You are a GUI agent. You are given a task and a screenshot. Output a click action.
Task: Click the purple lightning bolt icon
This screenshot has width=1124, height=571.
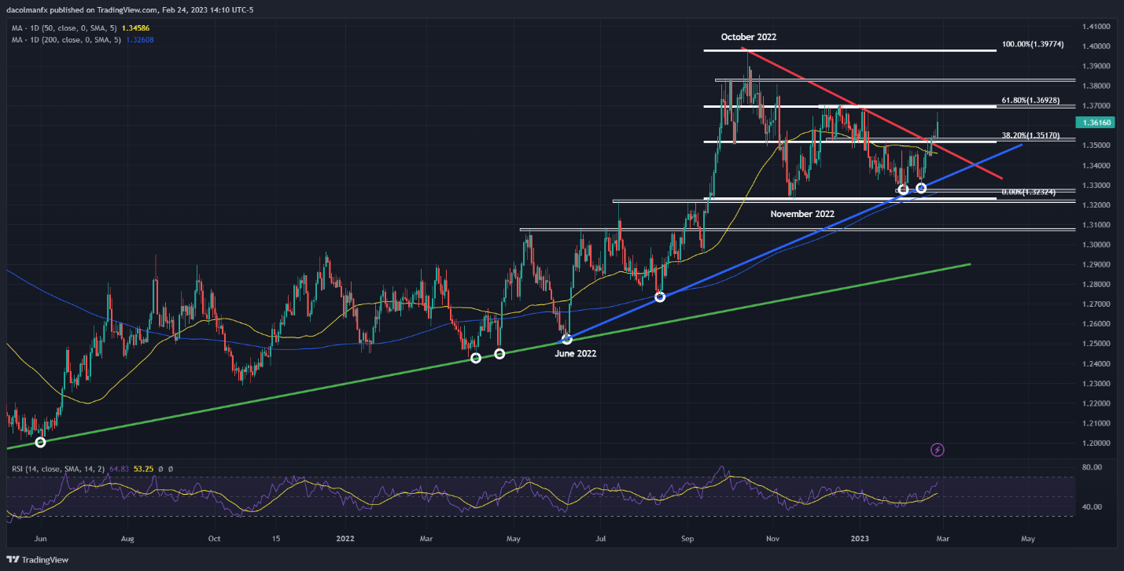[938, 450]
